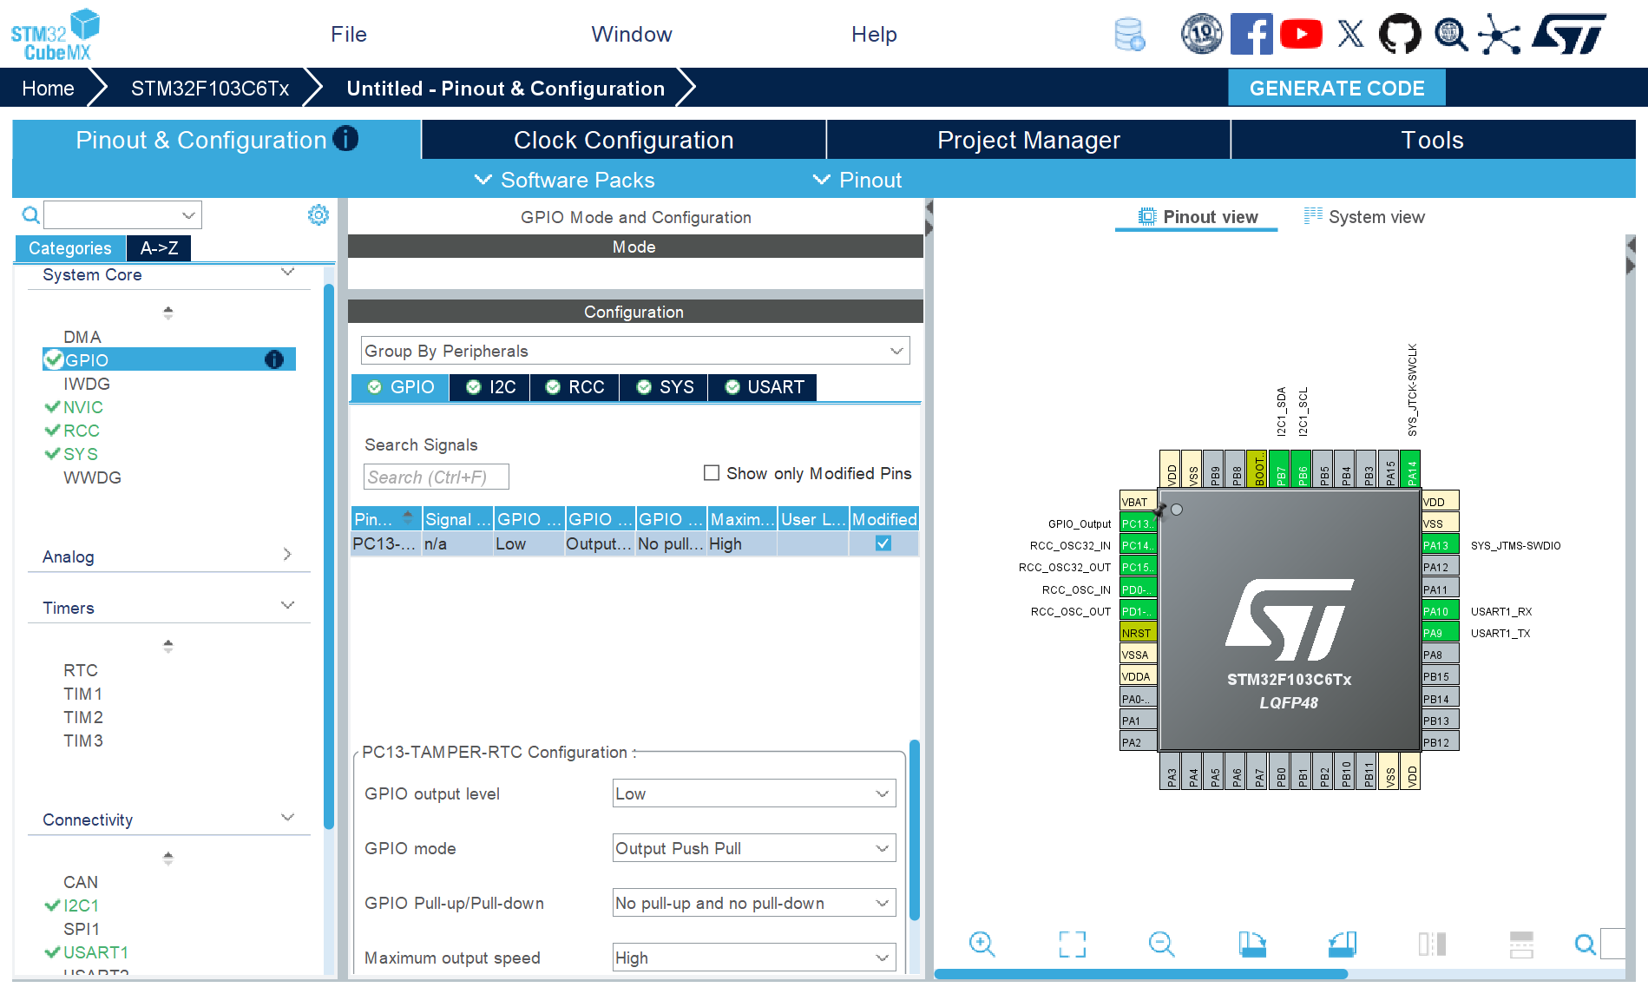Open the Help menu
This screenshot has width=1648, height=994.
click(x=874, y=34)
